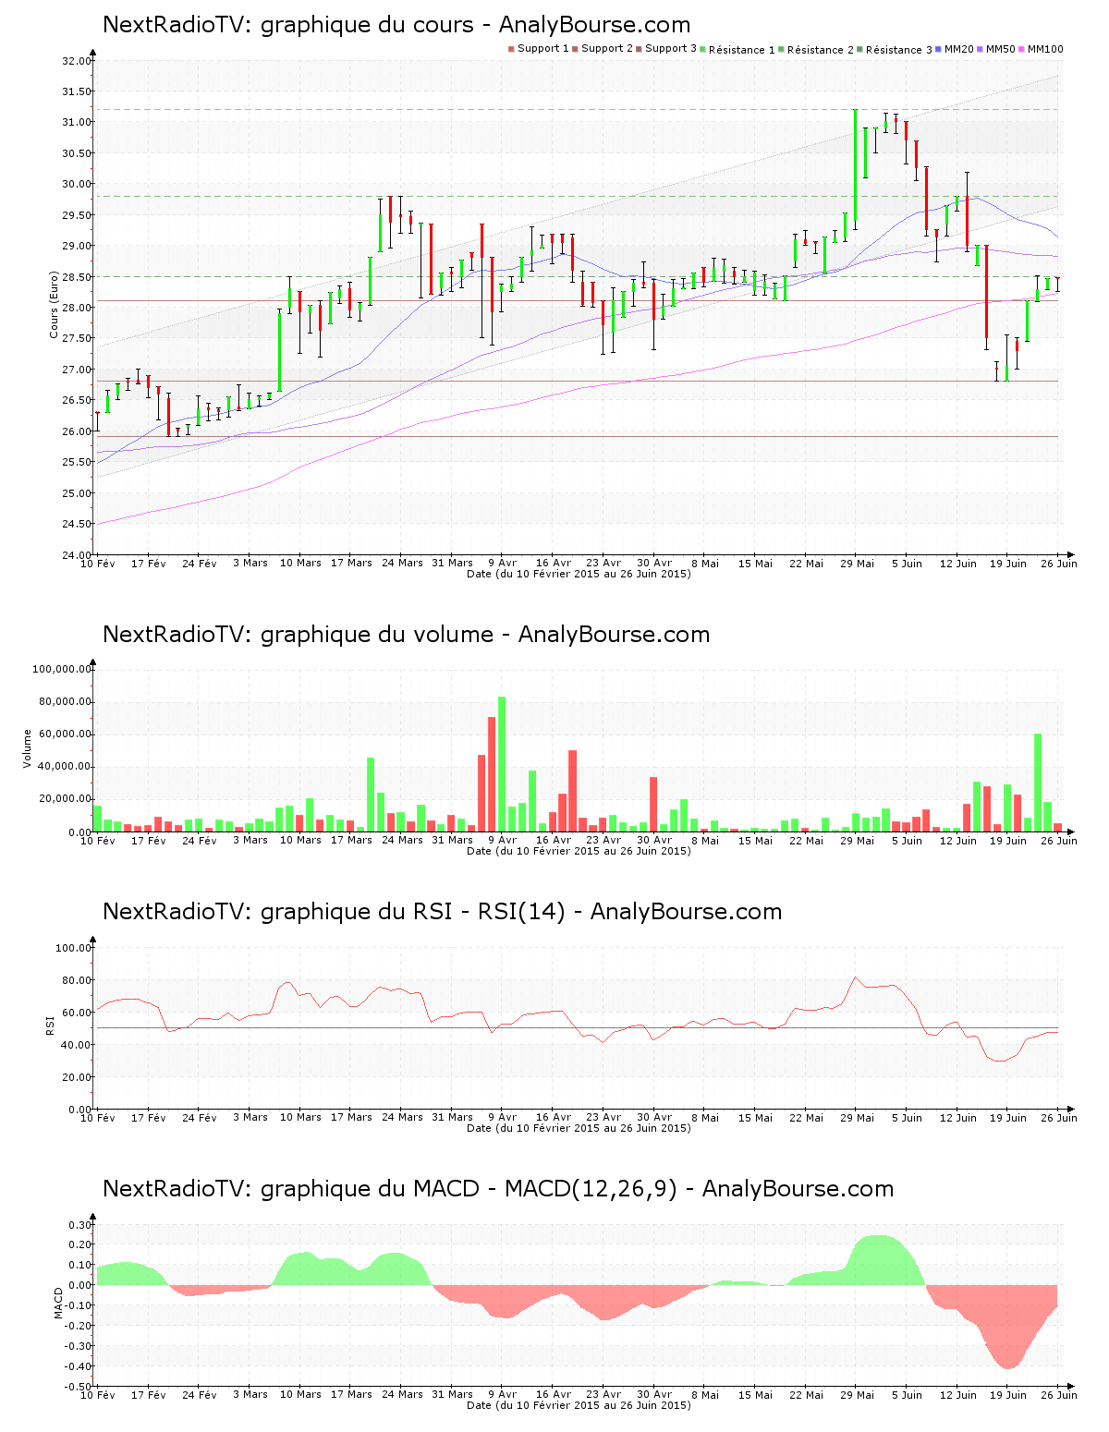Select the Résistance 3 legend label
This screenshot has height=1432, width=1109.
pyautogui.click(x=899, y=50)
